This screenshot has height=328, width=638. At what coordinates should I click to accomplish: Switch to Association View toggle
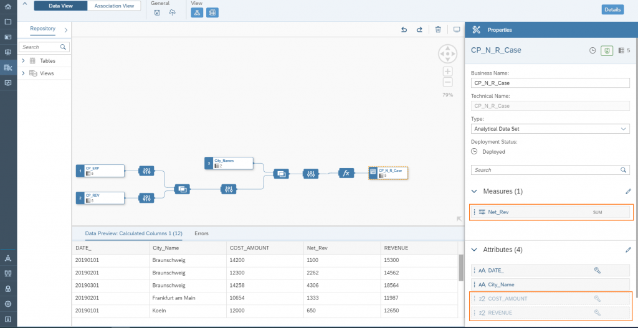pyautogui.click(x=114, y=6)
